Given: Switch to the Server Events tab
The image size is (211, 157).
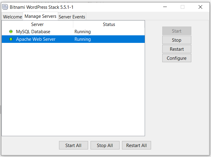Looking at the screenshot, I should (72, 17).
